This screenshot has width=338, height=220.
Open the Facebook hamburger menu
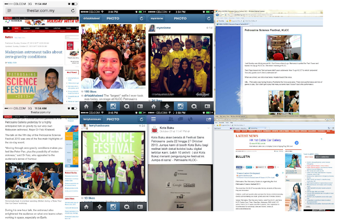[154, 119]
